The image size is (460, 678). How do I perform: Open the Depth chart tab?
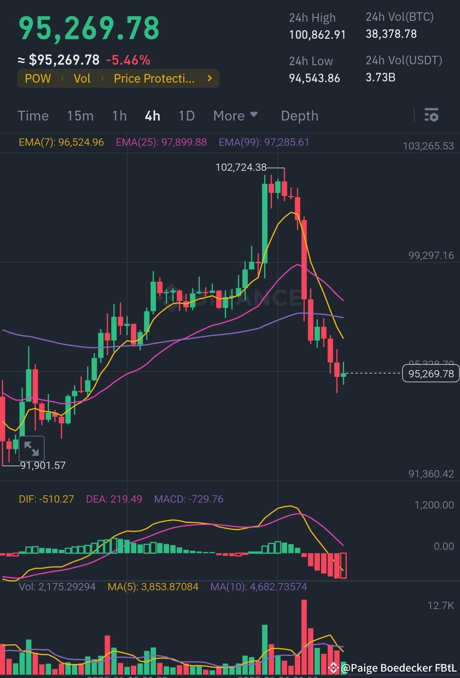(299, 116)
